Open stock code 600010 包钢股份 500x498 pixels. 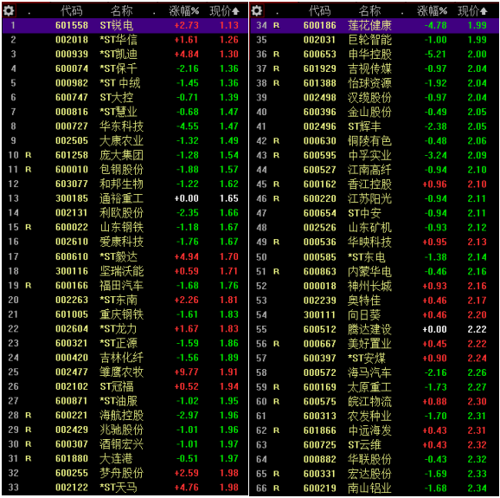[x=72, y=170]
